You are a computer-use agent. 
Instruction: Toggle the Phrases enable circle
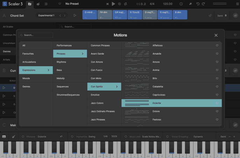(x=23, y=136)
